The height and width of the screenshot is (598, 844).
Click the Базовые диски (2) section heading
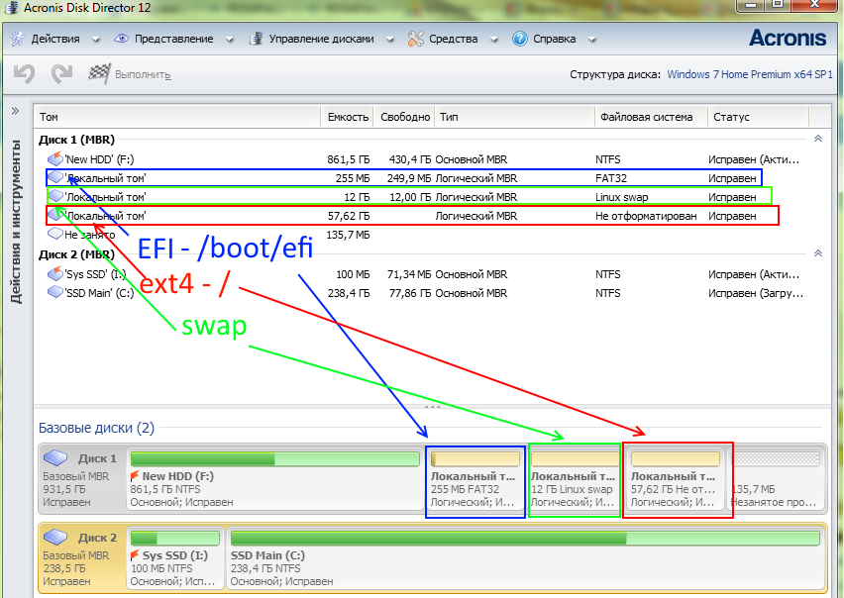pos(96,428)
